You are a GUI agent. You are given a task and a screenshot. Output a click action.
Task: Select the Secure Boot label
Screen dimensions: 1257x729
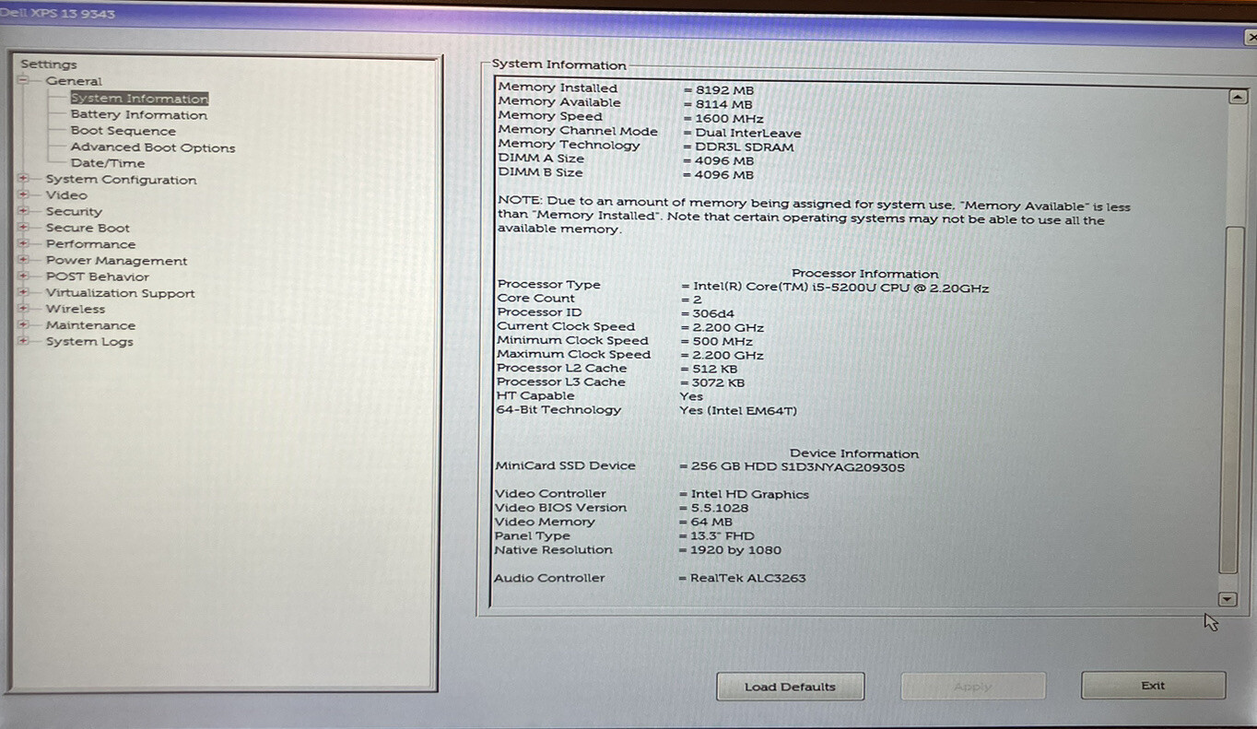point(88,228)
